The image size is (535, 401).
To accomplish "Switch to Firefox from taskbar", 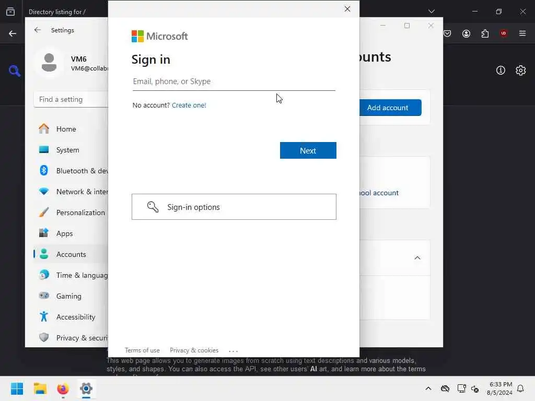I will (63, 388).
